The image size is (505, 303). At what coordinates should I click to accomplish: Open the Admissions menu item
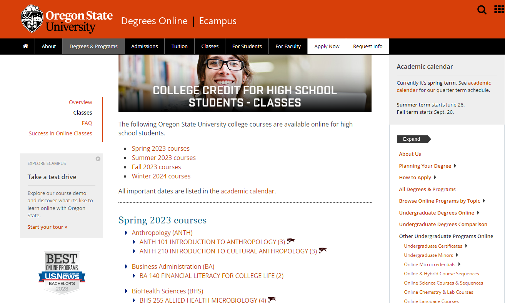pos(145,46)
